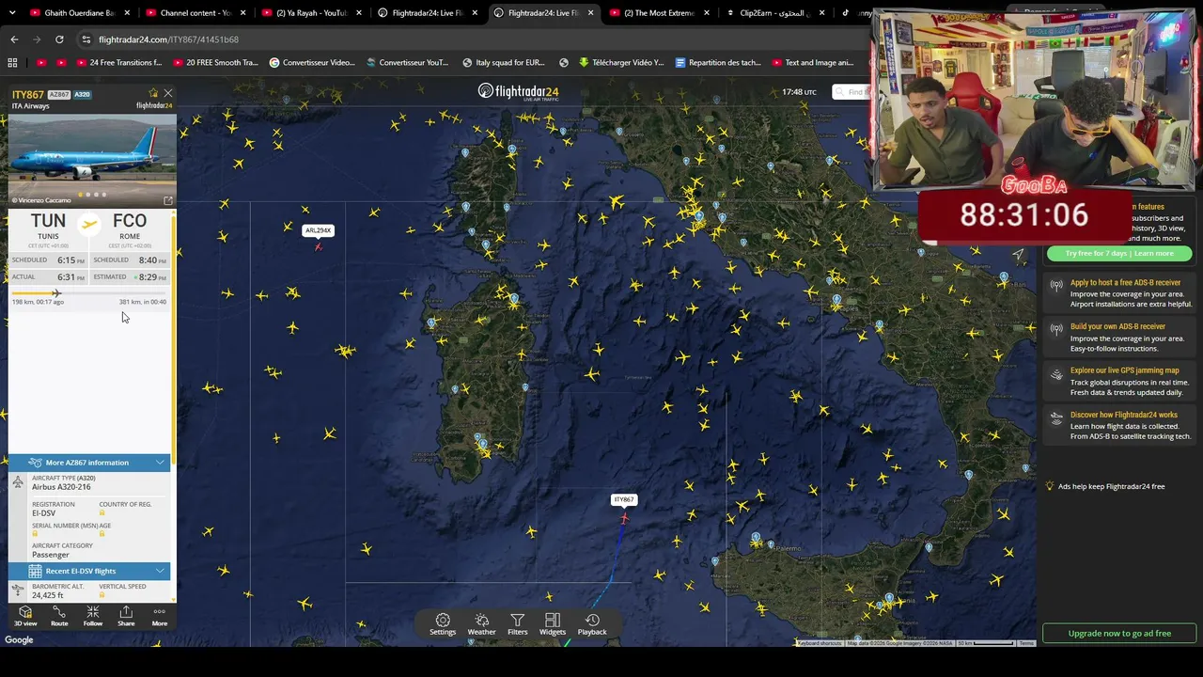Switch to Channel content YouTube tab
Image resolution: width=1203 pixels, height=677 pixels.
pos(194,13)
